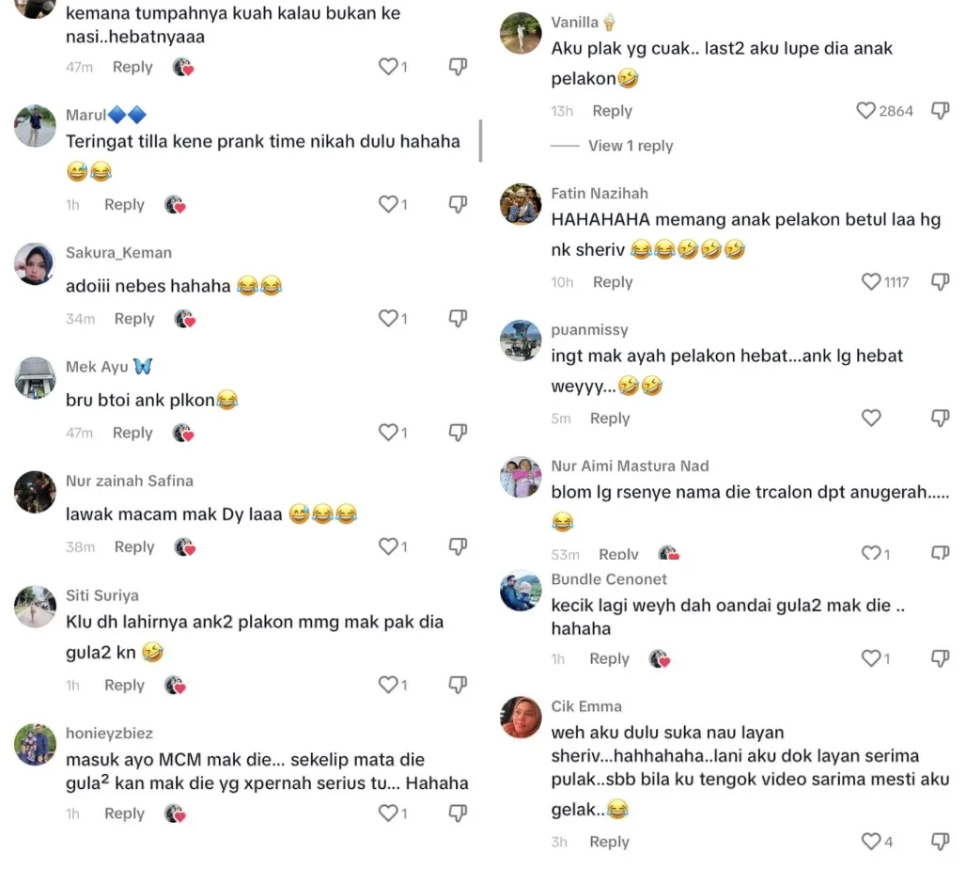Reply to Fatin Nazihah's comment

tap(613, 282)
